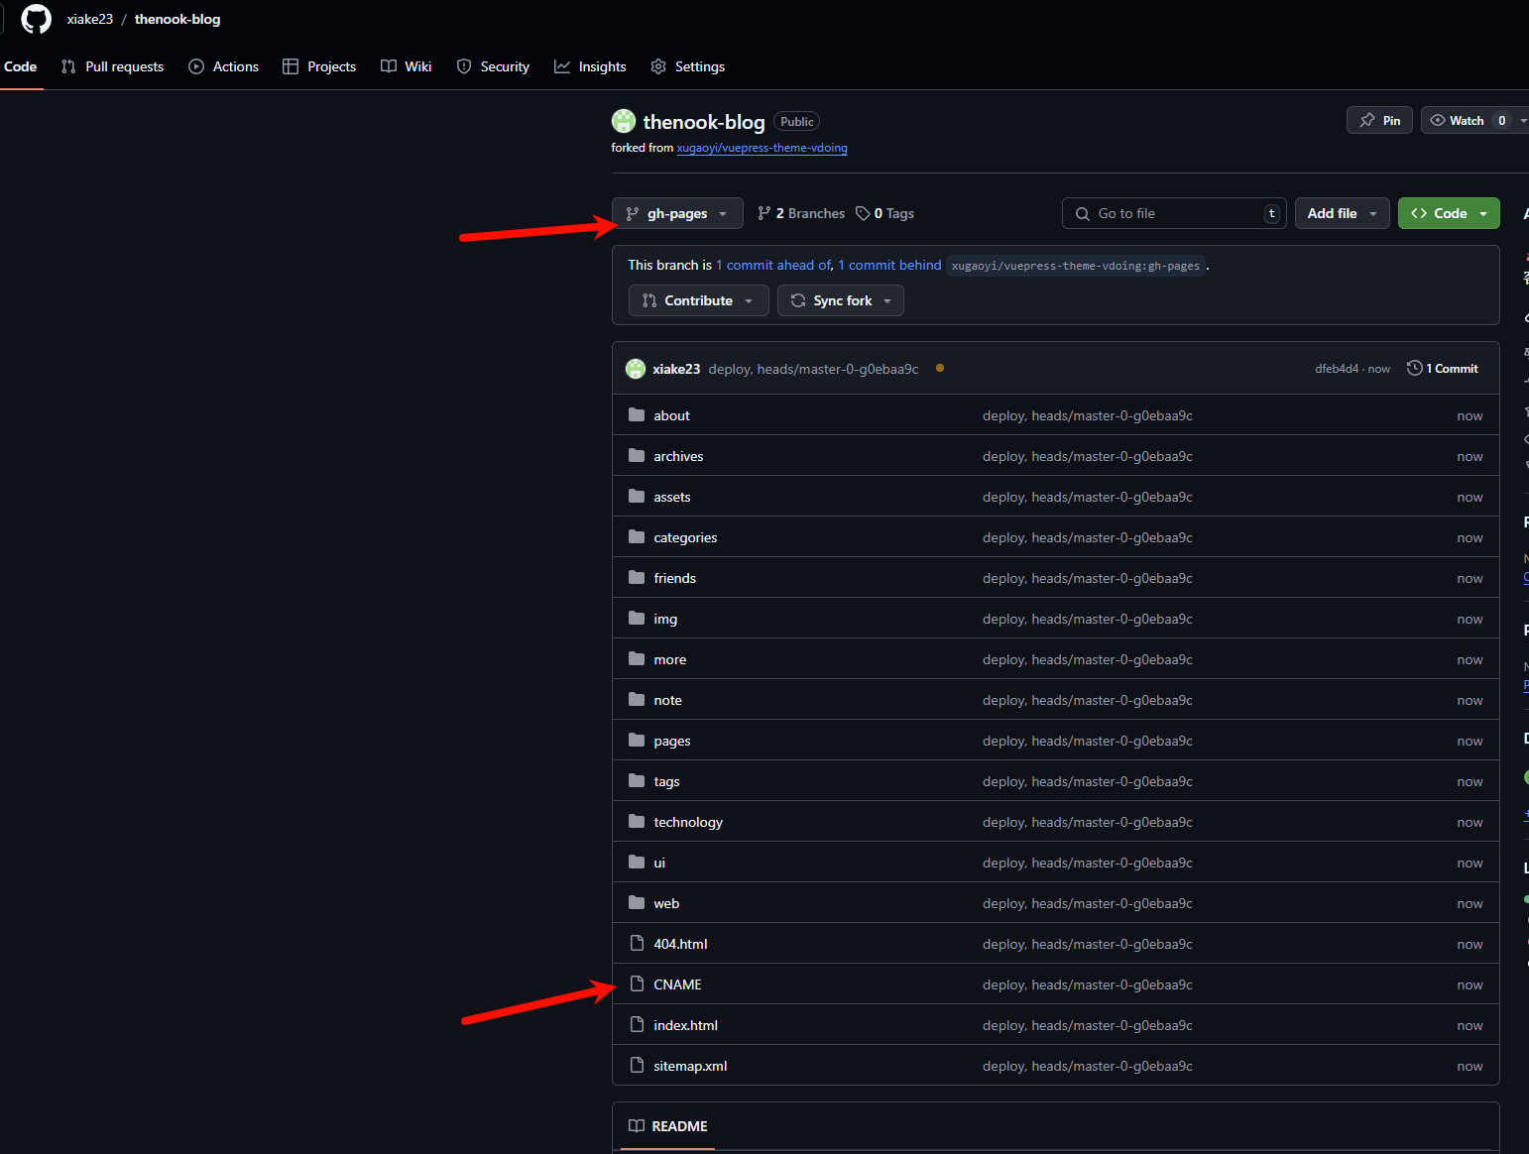The image size is (1529, 1154).
Task: Open the archives folder
Action: 678,456
